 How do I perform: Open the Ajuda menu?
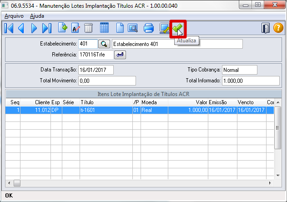37,16
